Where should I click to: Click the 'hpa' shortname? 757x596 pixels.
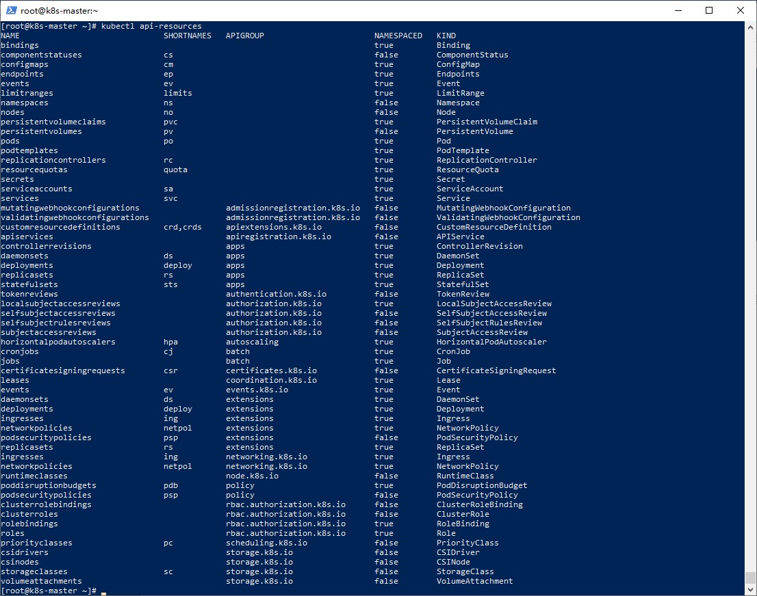tap(170, 342)
